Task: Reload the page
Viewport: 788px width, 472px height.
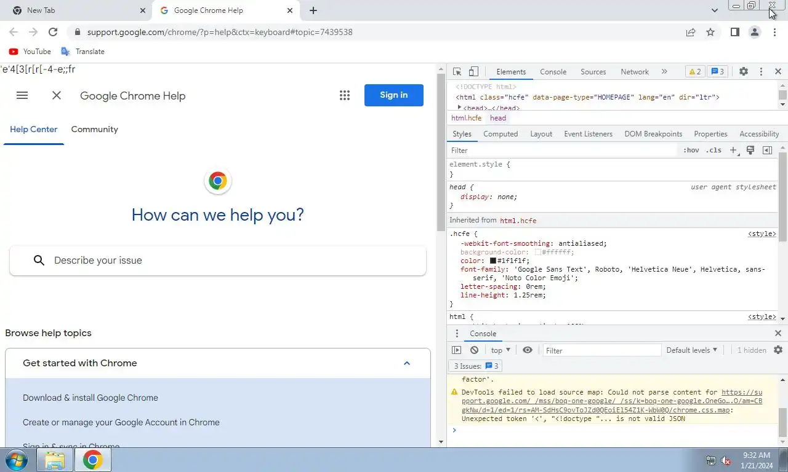Action: [x=53, y=32]
